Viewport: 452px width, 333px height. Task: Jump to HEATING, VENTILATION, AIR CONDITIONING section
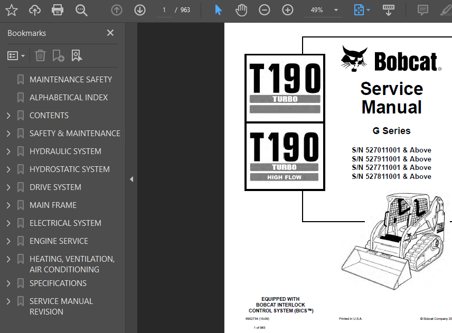click(72, 264)
